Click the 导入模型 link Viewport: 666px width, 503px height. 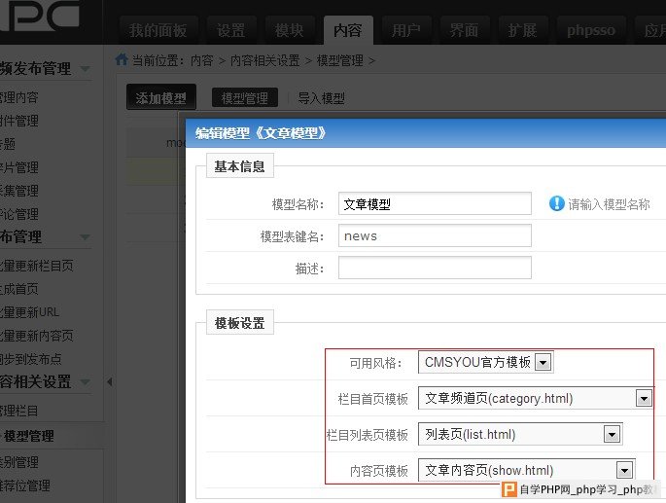tap(321, 98)
